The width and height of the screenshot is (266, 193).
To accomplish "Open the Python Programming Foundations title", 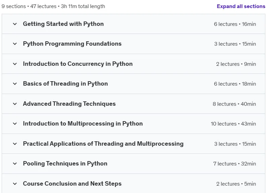I will [x=72, y=44].
